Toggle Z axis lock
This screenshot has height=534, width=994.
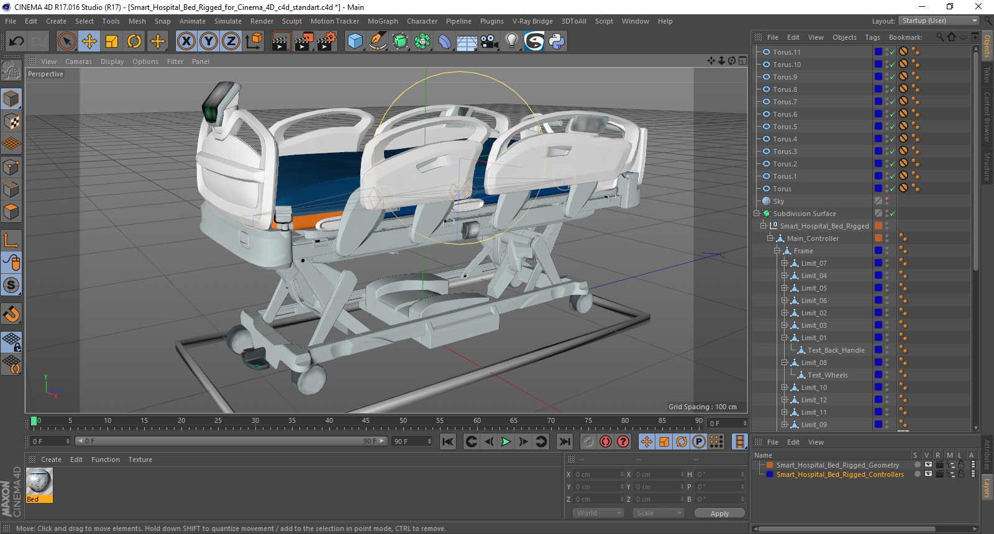231,42
